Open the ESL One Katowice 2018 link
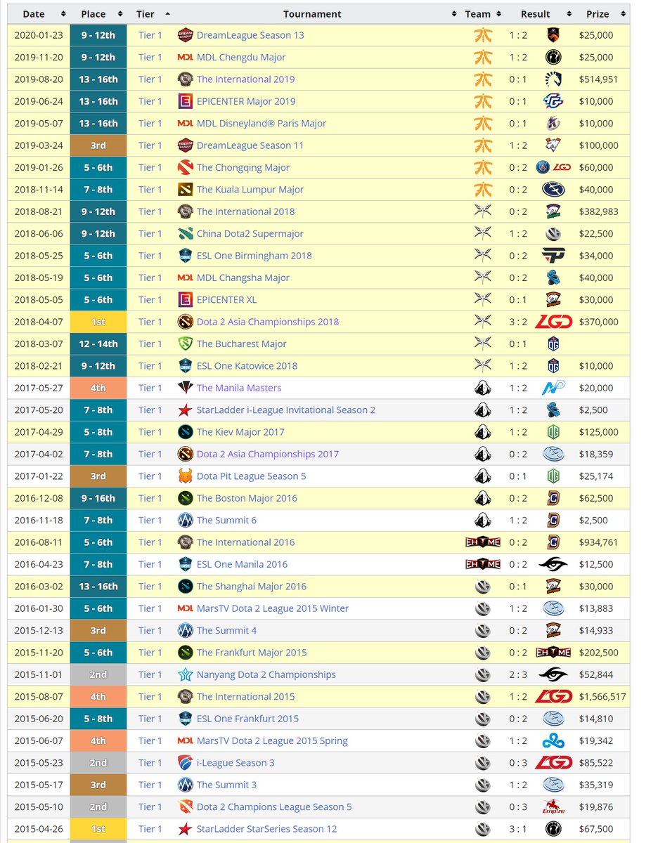 (x=247, y=366)
